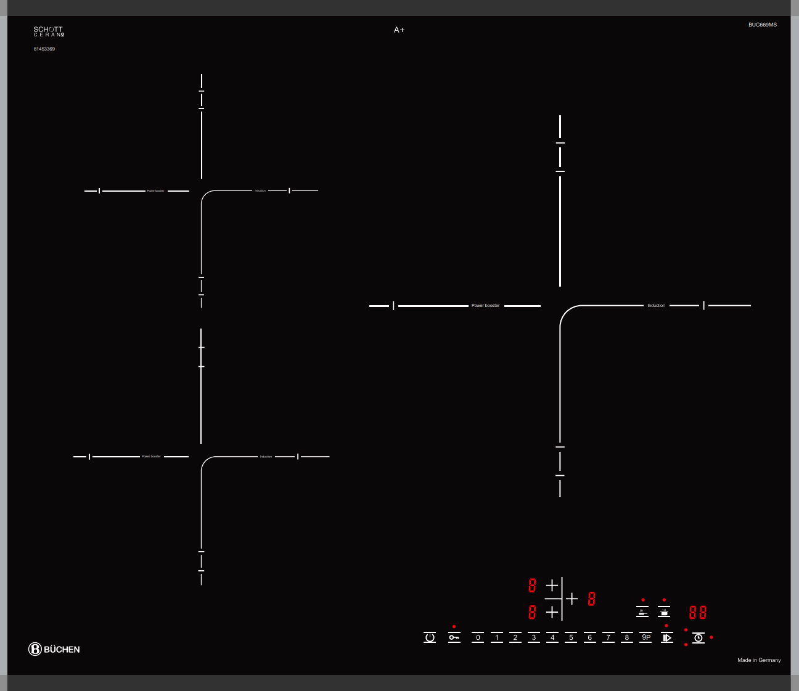Activate the boiling pot function icon

point(664,612)
